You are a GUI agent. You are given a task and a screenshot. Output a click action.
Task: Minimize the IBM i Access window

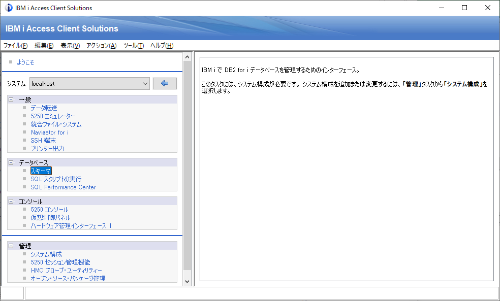442,8
